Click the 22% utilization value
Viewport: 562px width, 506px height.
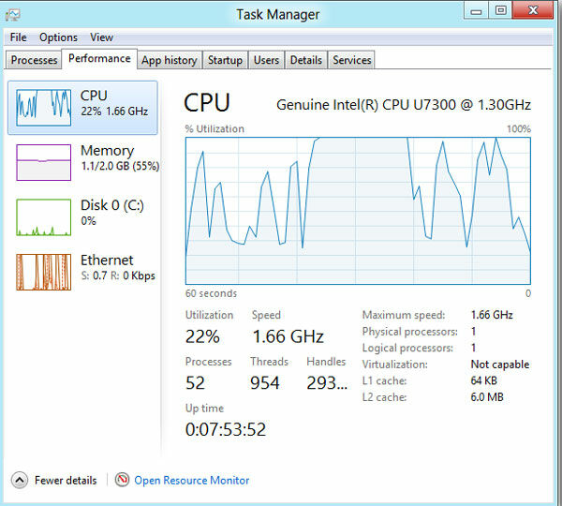pos(202,336)
